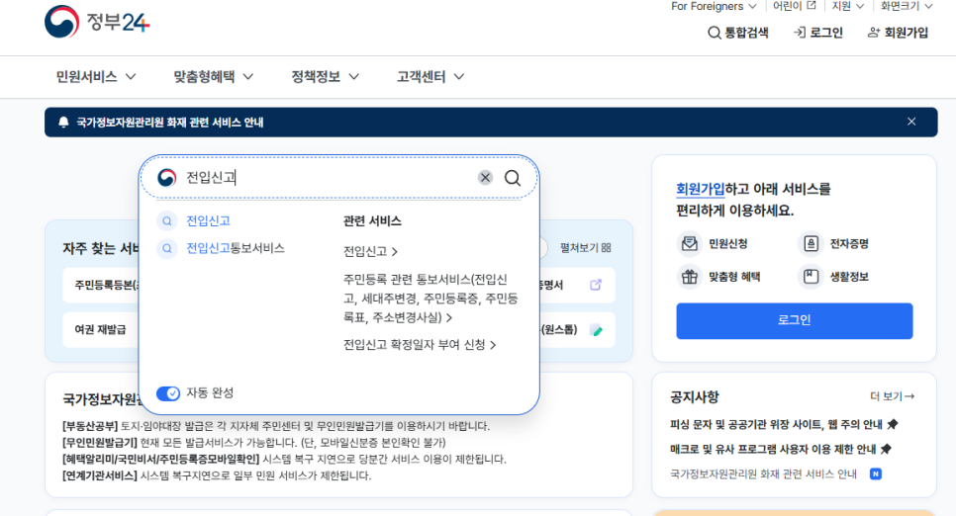This screenshot has width=956, height=516.
Task: Click inside the 전입신고 search input field
Action: (327, 178)
